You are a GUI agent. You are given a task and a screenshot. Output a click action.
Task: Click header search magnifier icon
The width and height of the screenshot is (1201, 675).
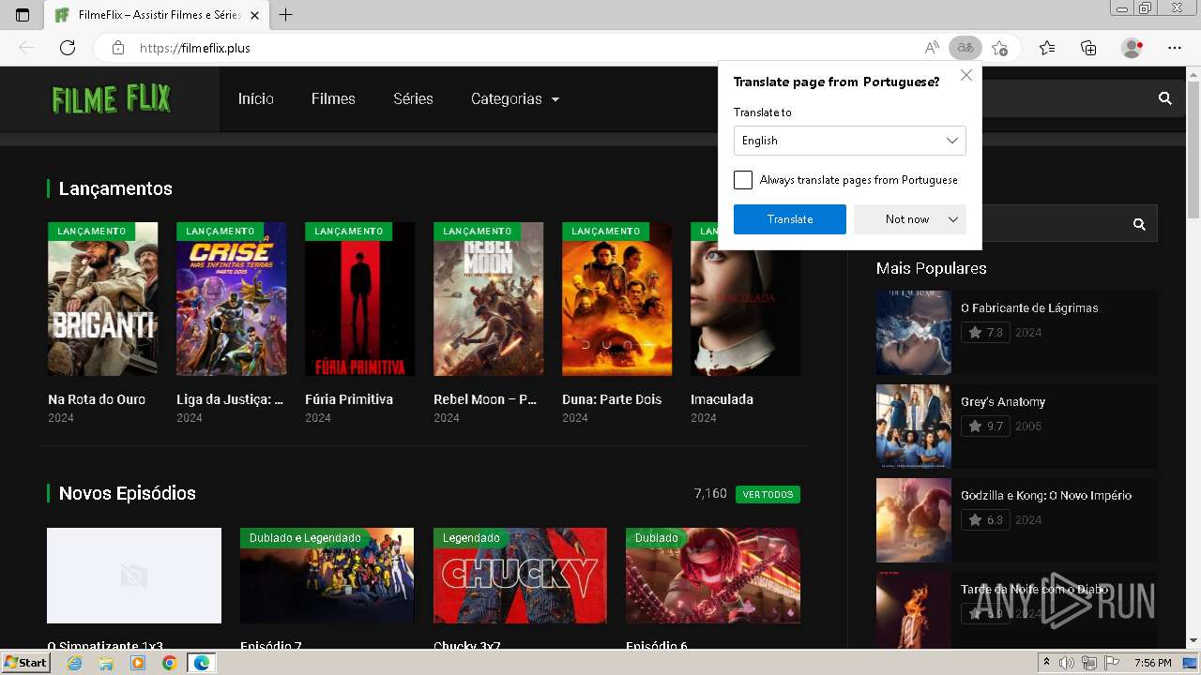tap(1165, 98)
